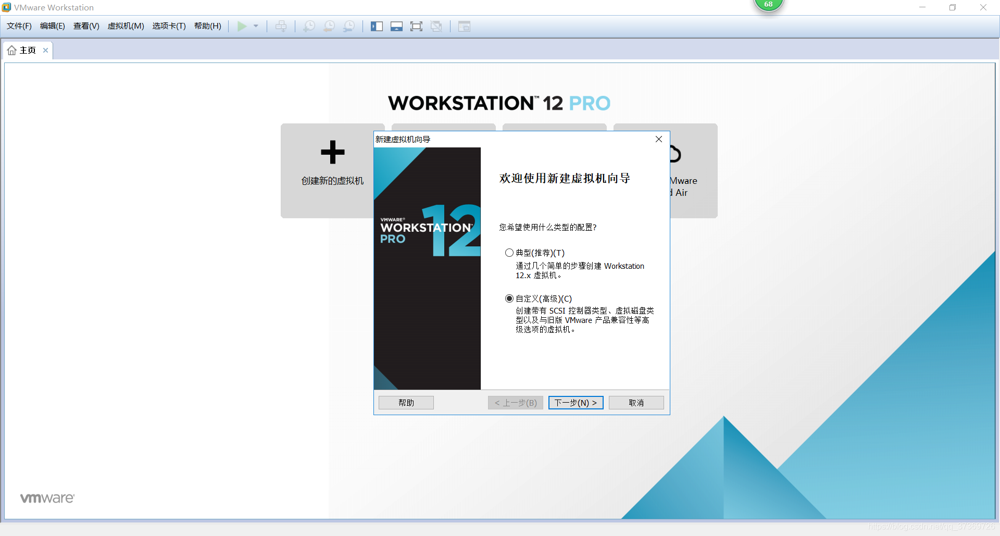Click the Workstation 12 Pro banner in wizard
1000x536 pixels.
[x=427, y=268]
